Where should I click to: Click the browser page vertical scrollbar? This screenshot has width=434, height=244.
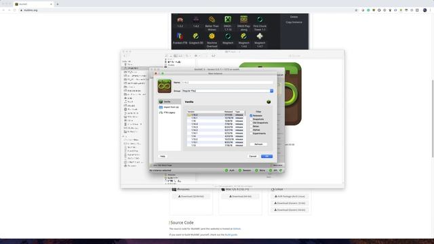(433, 119)
